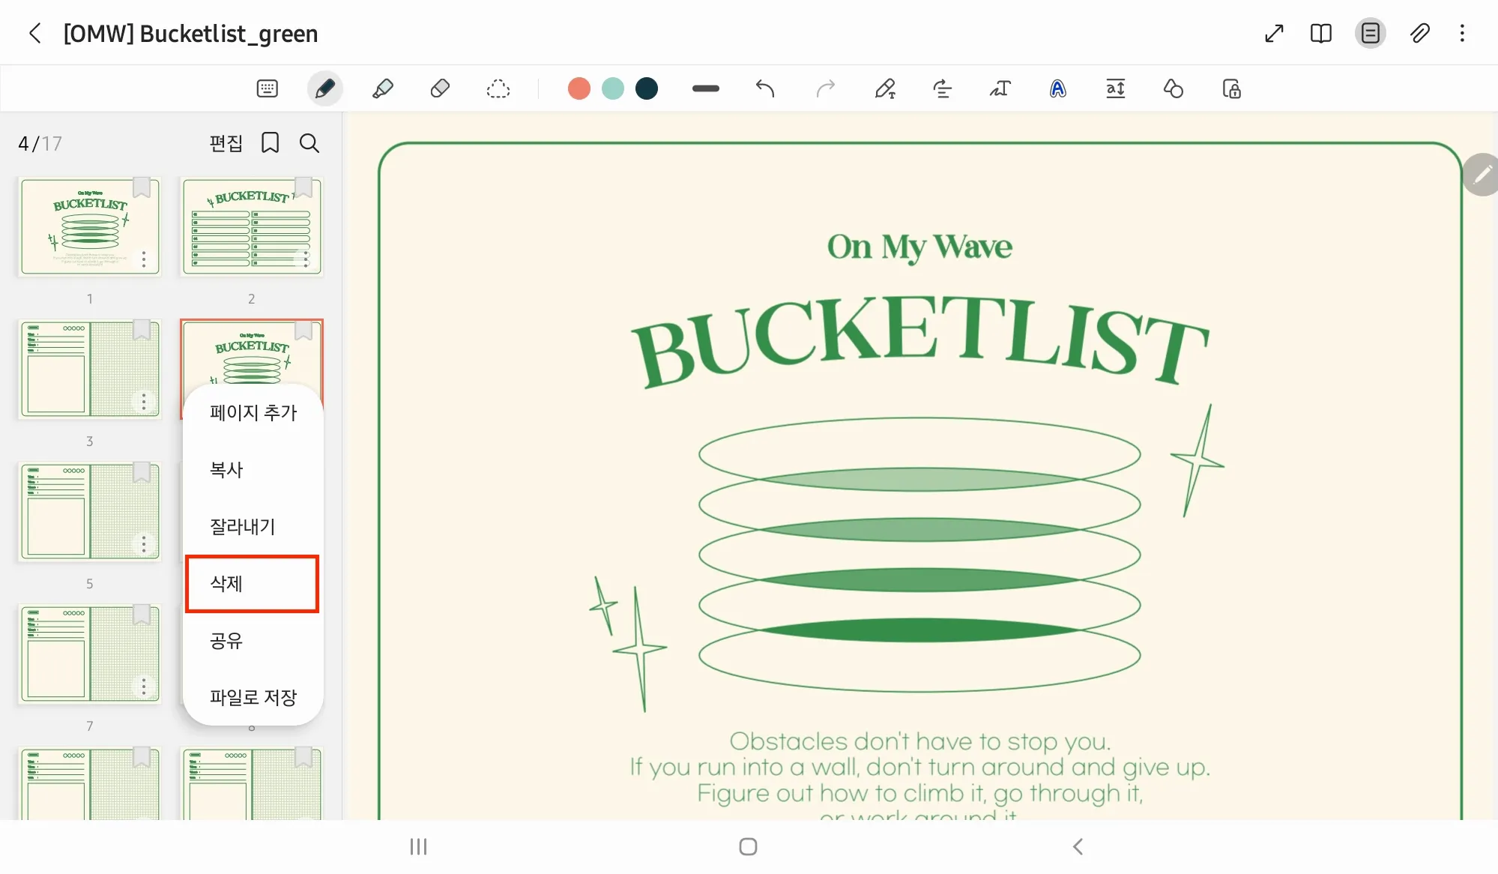Toggle the page list view button
Image resolution: width=1498 pixels, height=874 pixels.
[x=1370, y=33]
